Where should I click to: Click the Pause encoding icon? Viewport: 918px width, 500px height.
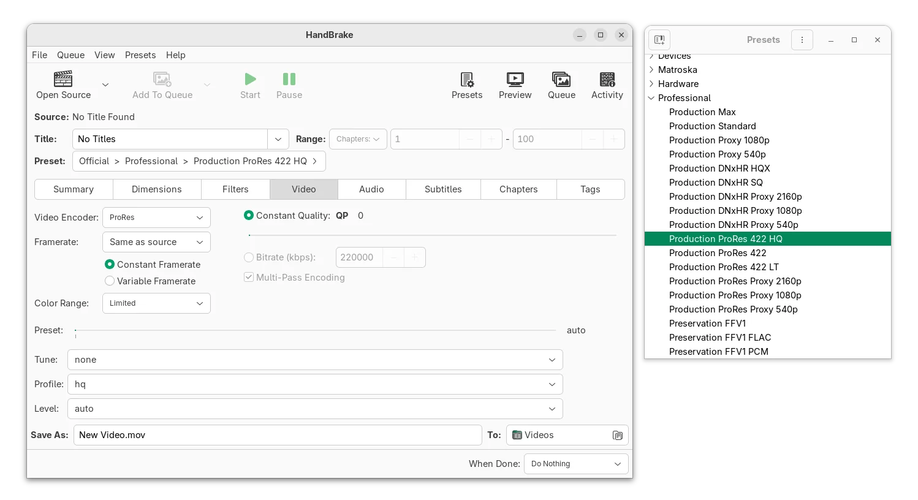coord(289,79)
